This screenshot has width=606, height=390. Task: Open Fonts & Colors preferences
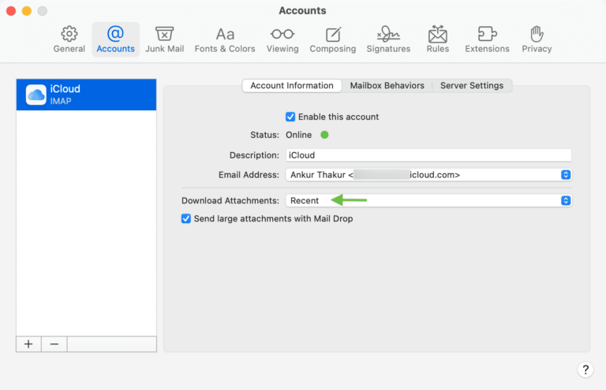coord(225,39)
